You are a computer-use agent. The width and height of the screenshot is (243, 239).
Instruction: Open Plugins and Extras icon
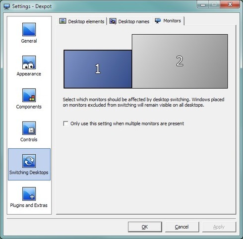tap(29, 194)
